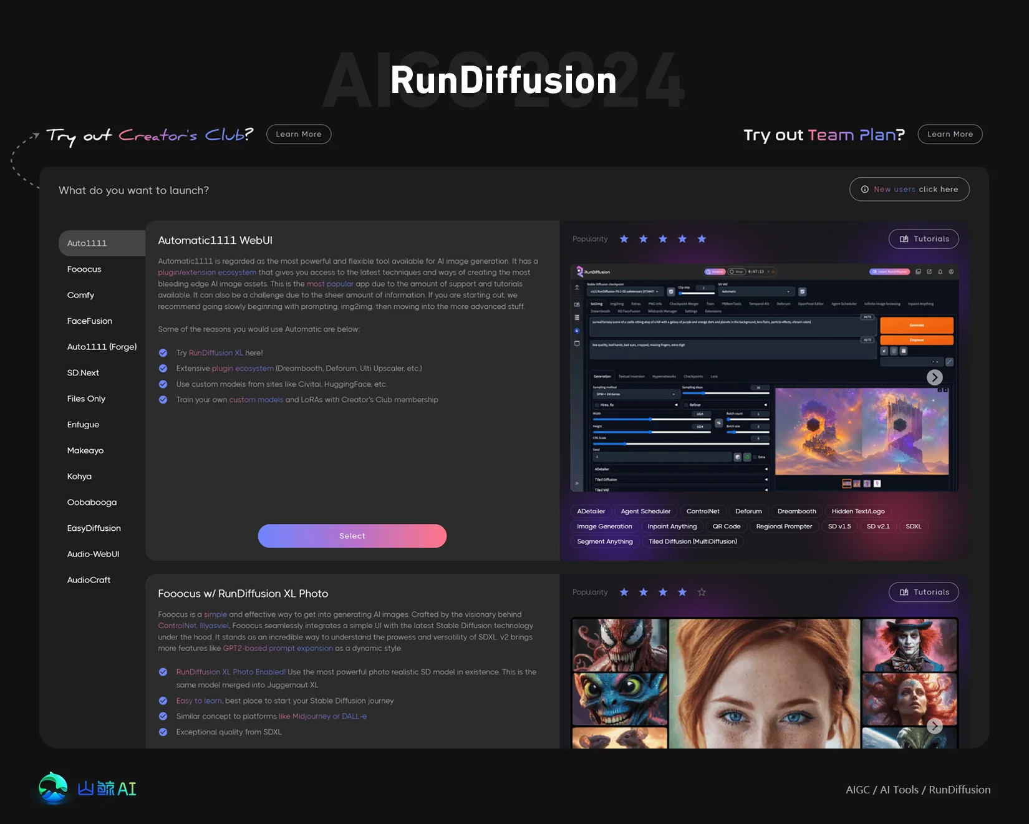1029x824 pixels.
Task: Click the positive prompt text field
Action: pos(732,327)
